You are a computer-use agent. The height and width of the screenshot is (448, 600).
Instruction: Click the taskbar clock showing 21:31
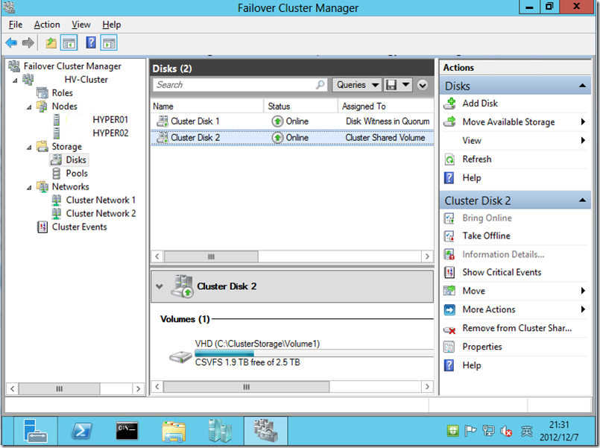pos(559,425)
